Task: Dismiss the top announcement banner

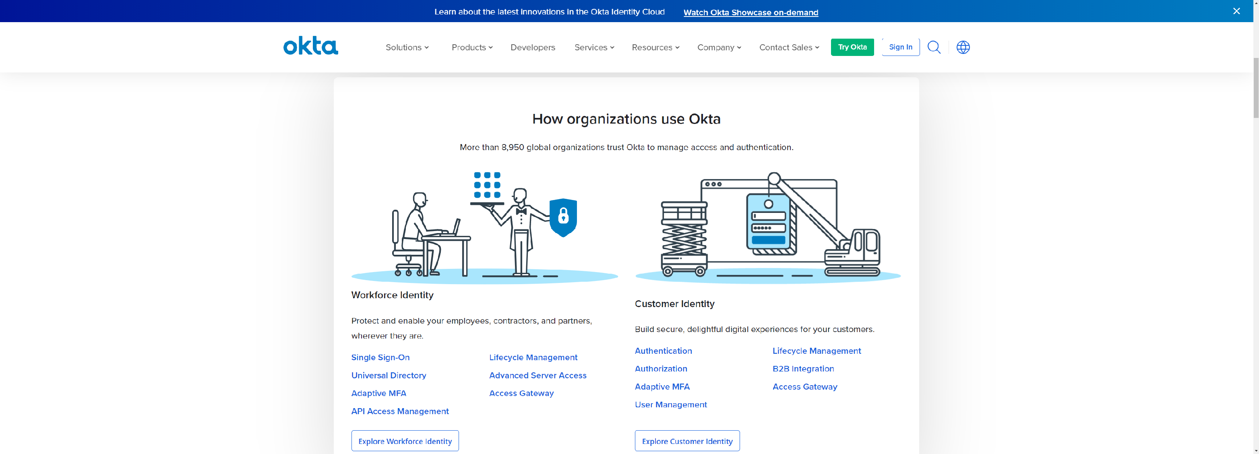Action: [1236, 11]
